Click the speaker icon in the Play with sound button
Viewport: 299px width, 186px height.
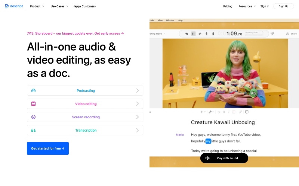click(x=207, y=158)
